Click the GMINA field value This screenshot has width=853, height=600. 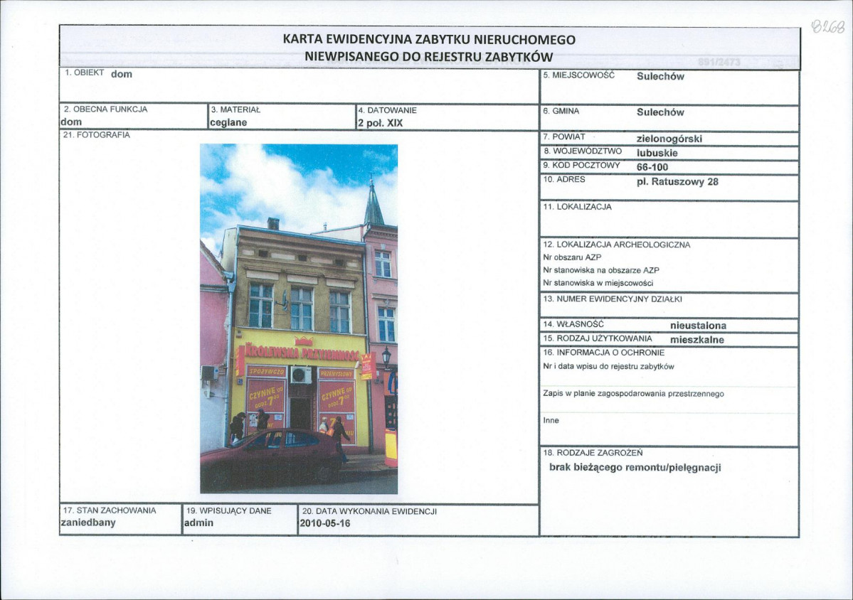tap(659, 112)
